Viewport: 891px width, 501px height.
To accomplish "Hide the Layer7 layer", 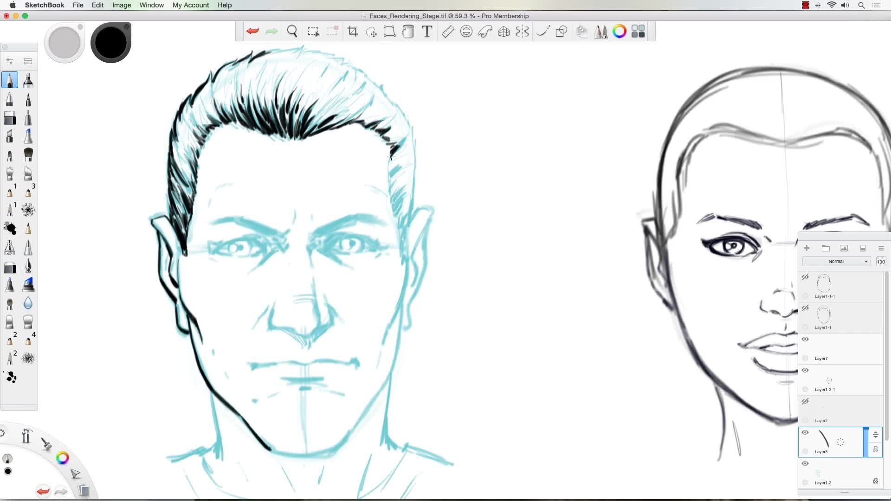I will (x=805, y=340).
